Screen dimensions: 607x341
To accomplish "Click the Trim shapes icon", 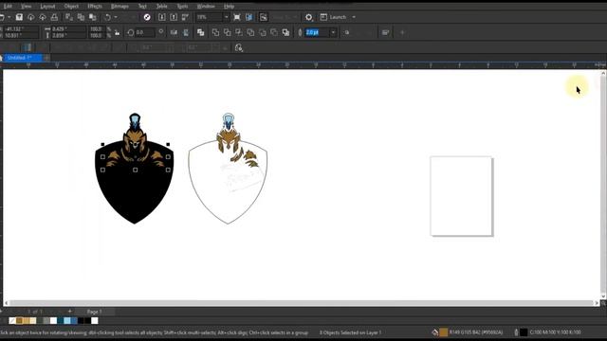I will click(x=228, y=32).
